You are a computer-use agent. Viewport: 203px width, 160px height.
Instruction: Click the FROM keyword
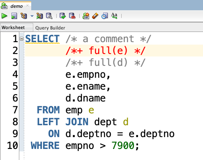pyautogui.click(x=48, y=110)
